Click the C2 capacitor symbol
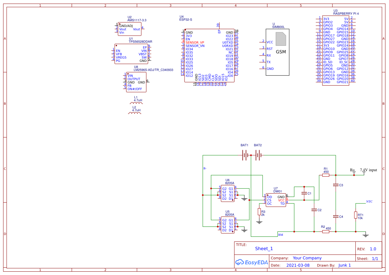Screen dimensions: 389x275 point(314,210)
